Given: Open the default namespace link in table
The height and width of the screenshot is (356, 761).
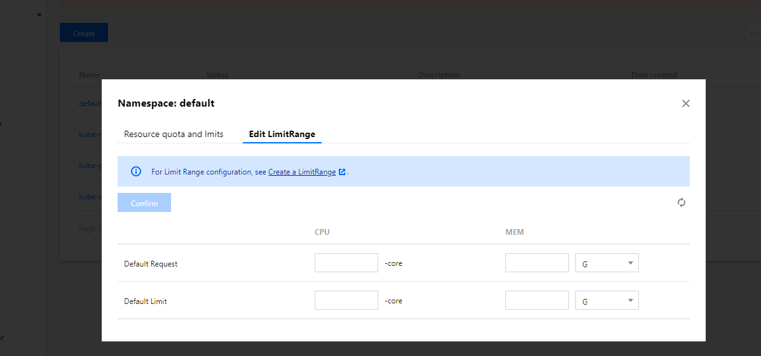Looking at the screenshot, I should 90,103.
